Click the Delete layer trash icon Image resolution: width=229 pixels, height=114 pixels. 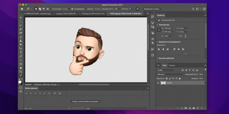[202, 108]
